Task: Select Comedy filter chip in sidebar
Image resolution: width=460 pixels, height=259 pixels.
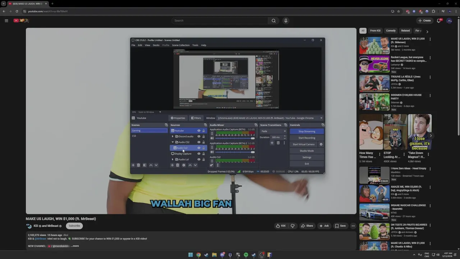Action: coord(391,31)
